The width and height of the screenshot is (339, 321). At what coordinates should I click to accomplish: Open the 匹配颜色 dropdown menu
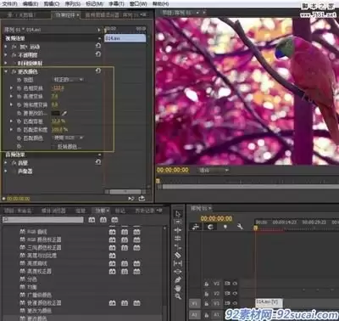(69, 138)
